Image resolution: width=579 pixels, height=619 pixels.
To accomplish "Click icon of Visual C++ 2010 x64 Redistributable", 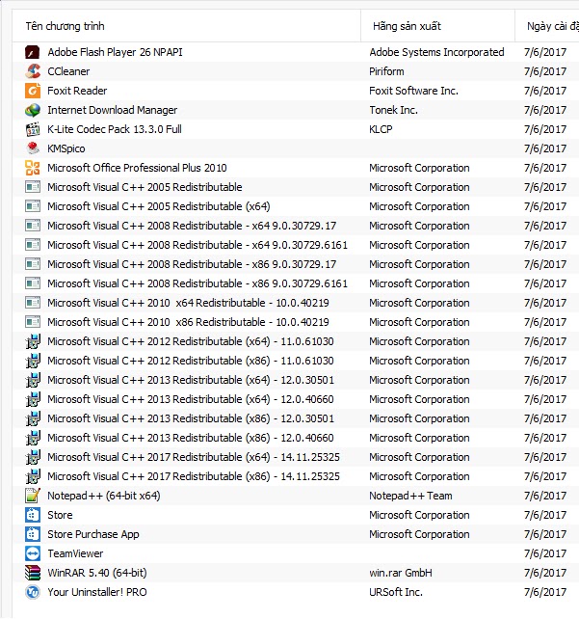I will point(33,303).
